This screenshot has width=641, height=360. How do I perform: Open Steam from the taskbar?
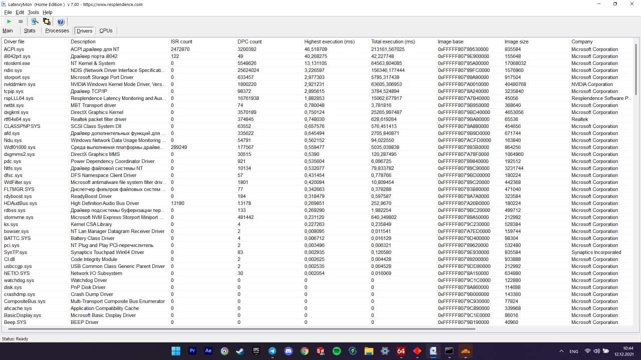(x=240, y=351)
